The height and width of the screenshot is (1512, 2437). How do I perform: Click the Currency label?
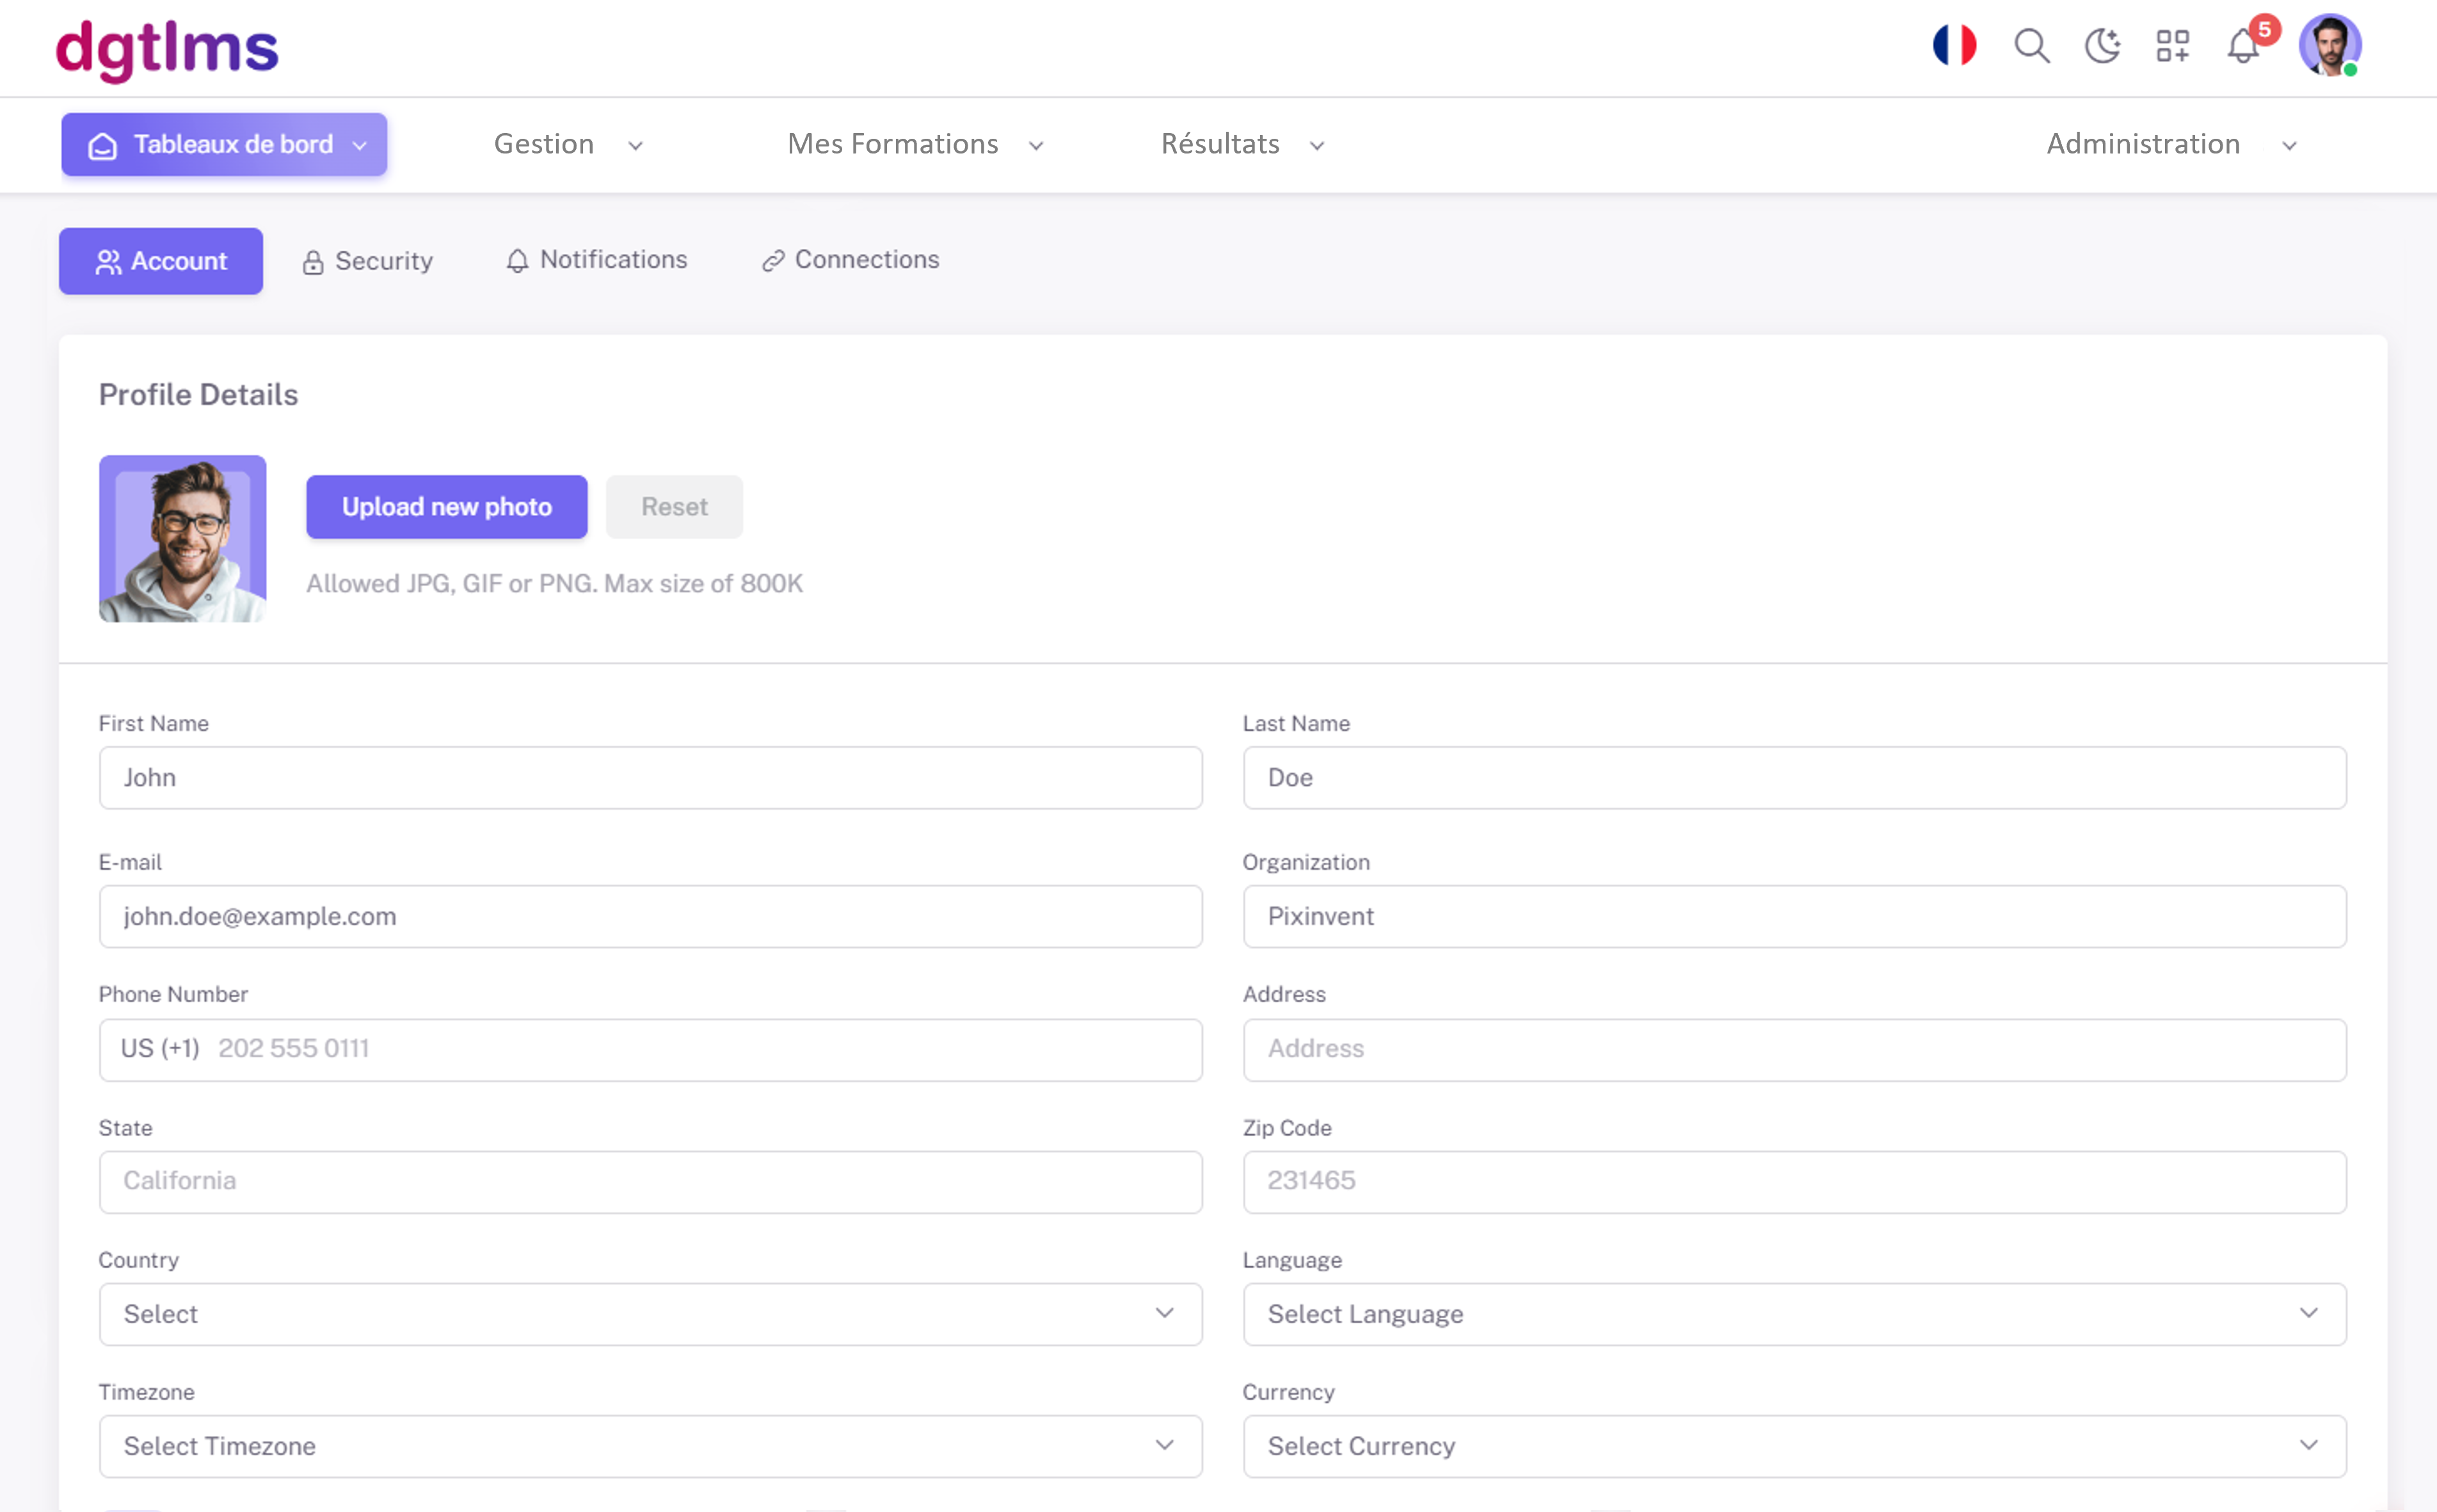click(1288, 1393)
